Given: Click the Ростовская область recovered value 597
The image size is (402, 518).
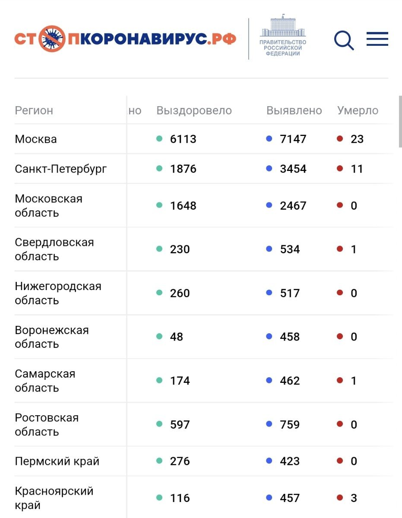Looking at the screenshot, I should tap(180, 425).
